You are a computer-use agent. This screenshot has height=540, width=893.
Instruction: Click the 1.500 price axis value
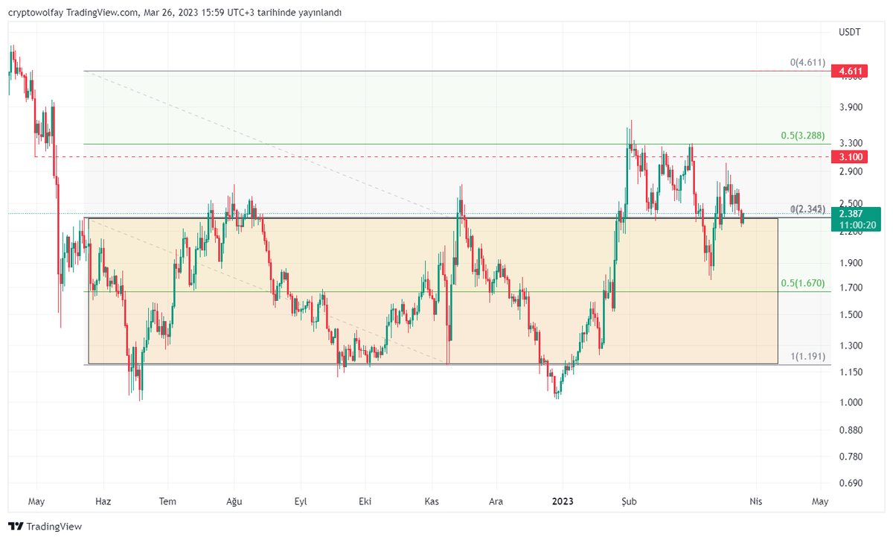pos(851,315)
